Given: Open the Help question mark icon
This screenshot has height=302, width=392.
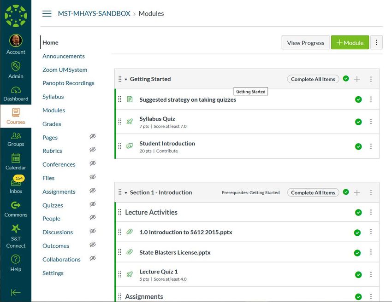Looking at the screenshot, I should (16, 259).
